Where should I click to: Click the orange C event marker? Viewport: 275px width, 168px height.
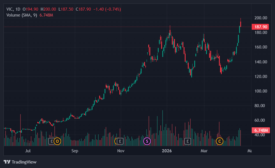tap(219, 141)
